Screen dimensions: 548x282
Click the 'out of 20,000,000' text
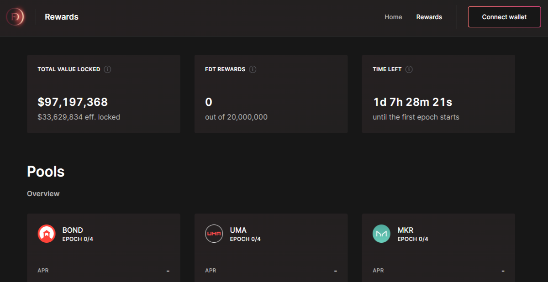pyautogui.click(x=236, y=117)
